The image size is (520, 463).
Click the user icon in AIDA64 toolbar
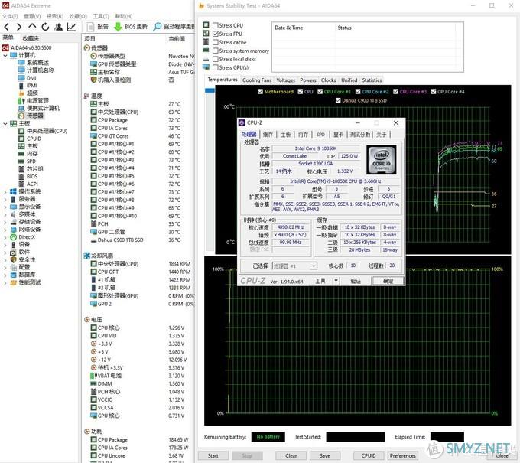point(59,27)
